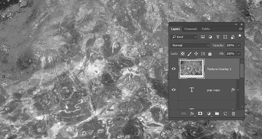Switch to the Channels tab
Screen dimensions: 262x139
(191, 29)
